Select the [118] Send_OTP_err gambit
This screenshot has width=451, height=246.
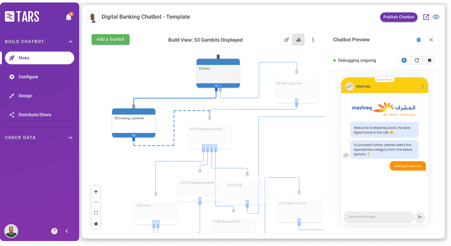point(299,208)
